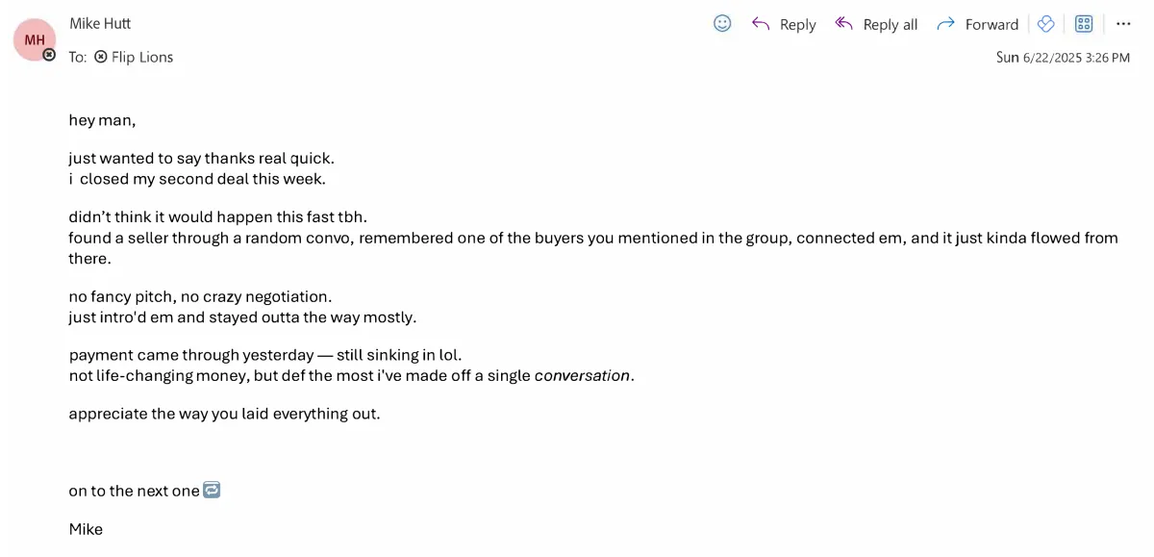Open the Copilot icon in the toolbar
Viewport: 1154px width, 557px height.
coord(1046,24)
